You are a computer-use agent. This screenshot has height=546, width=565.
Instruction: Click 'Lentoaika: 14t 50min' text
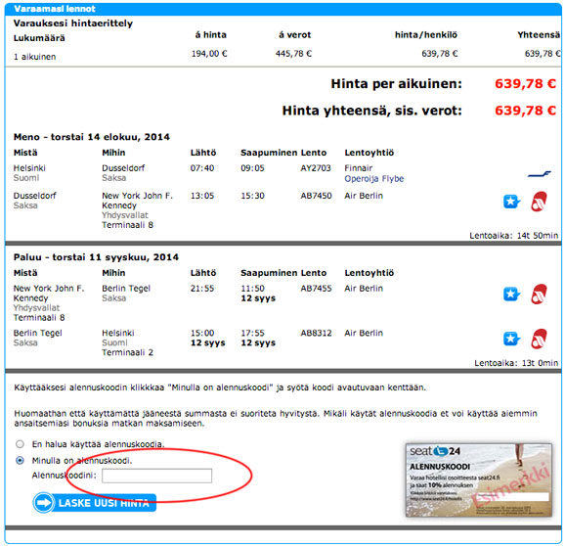click(x=514, y=236)
